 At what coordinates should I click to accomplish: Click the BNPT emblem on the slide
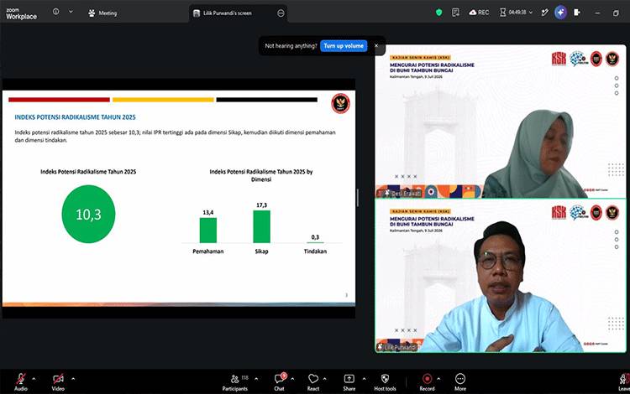[340, 103]
